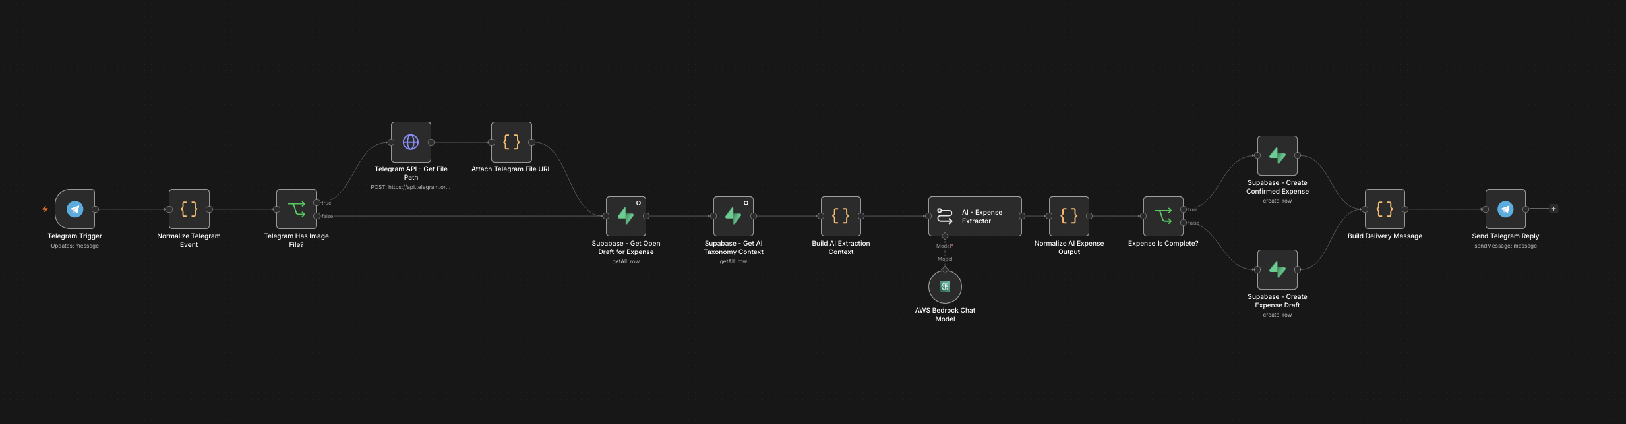Select the Normalize AI Expense Output node
Image resolution: width=1626 pixels, height=424 pixels.
tap(1069, 216)
